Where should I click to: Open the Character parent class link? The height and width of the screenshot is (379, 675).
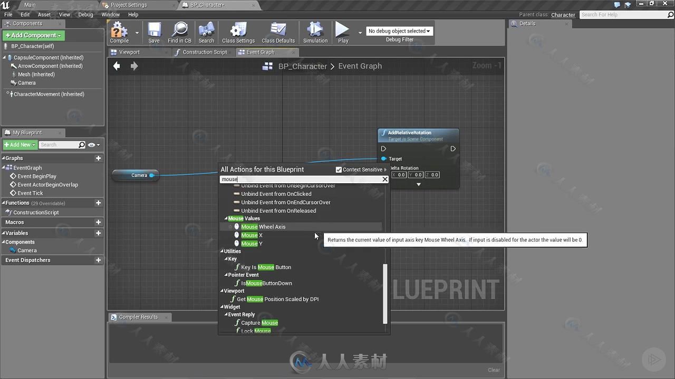(563, 15)
